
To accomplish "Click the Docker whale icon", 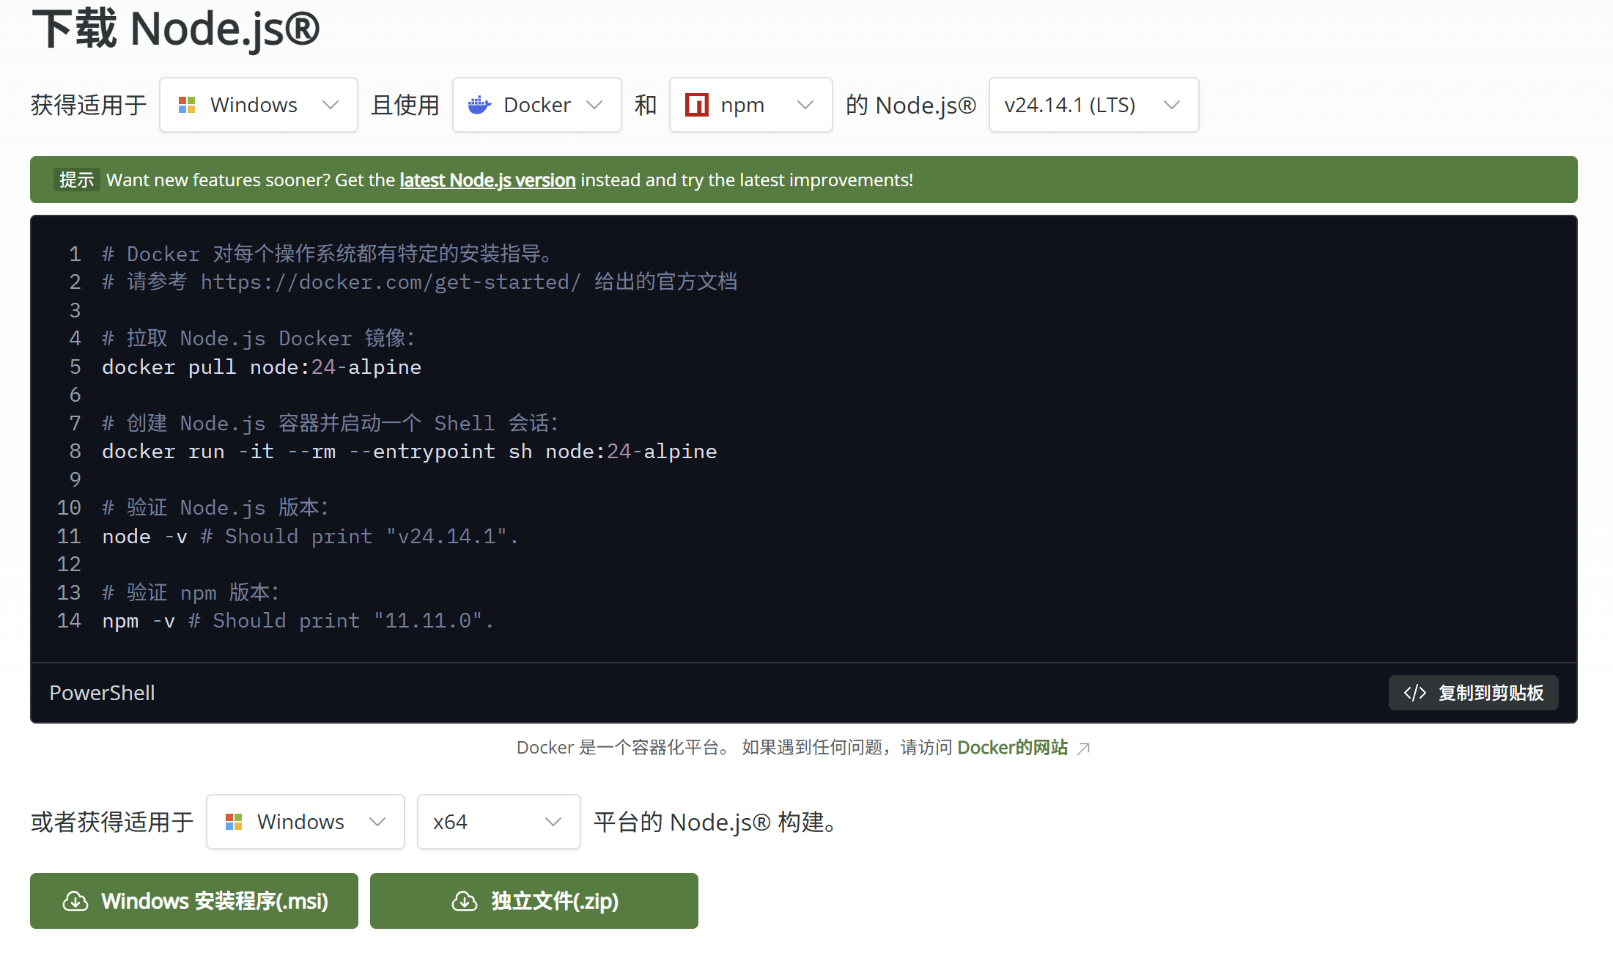I will coord(479,105).
